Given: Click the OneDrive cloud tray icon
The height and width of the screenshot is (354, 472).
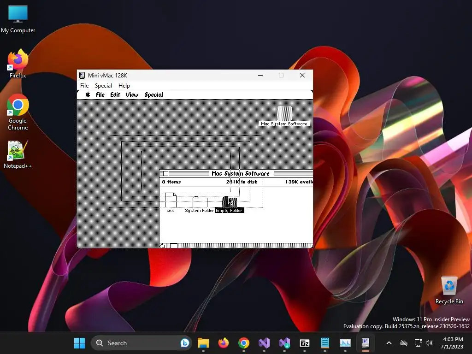Looking at the screenshot, I should pos(404,343).
